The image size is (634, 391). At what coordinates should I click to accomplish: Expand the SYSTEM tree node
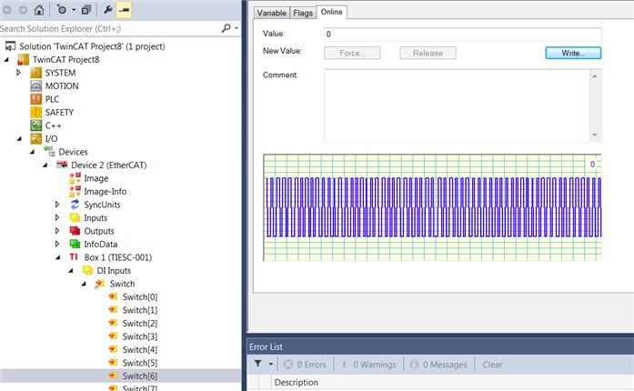point(18,73)
